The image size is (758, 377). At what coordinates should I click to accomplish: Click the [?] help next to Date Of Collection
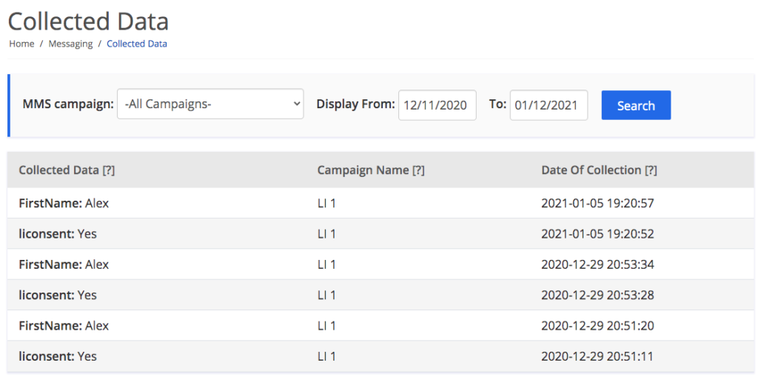[651, 170]
